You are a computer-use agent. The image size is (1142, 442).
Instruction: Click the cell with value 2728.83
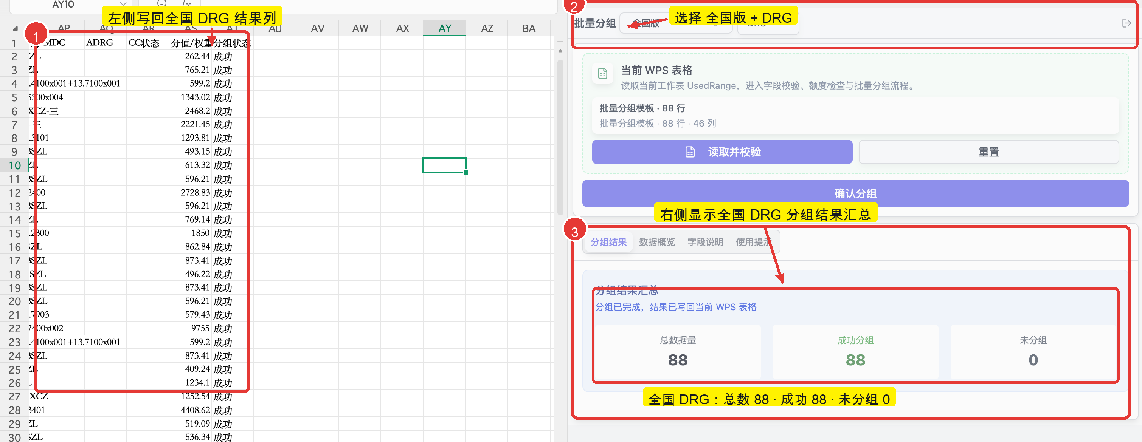(190, 193)
